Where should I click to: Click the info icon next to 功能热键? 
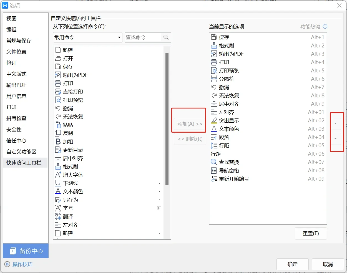325,27
